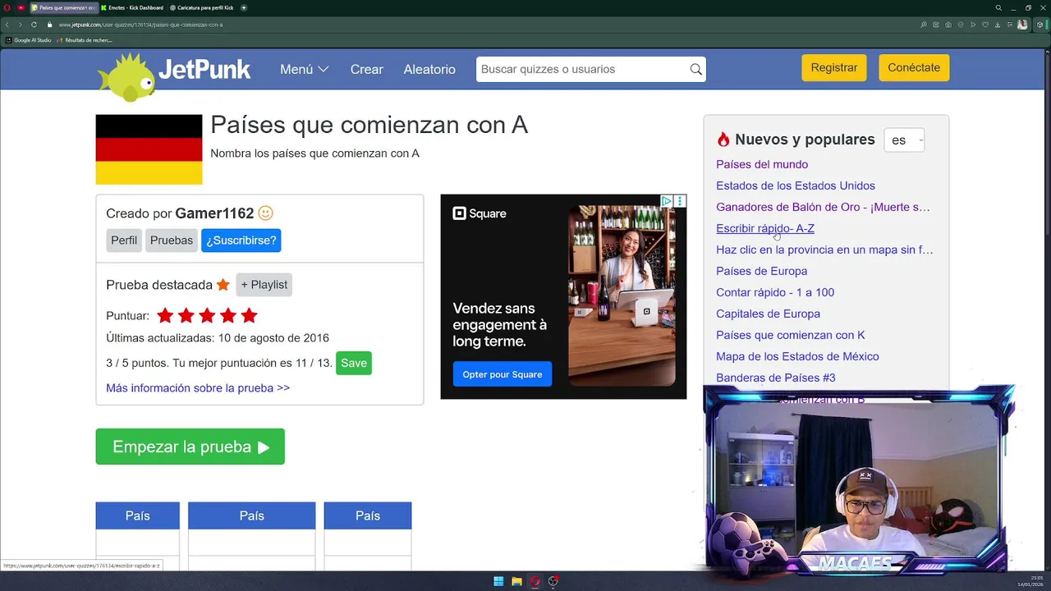Click the featured quiz orange star

click(x=223, y=285)
